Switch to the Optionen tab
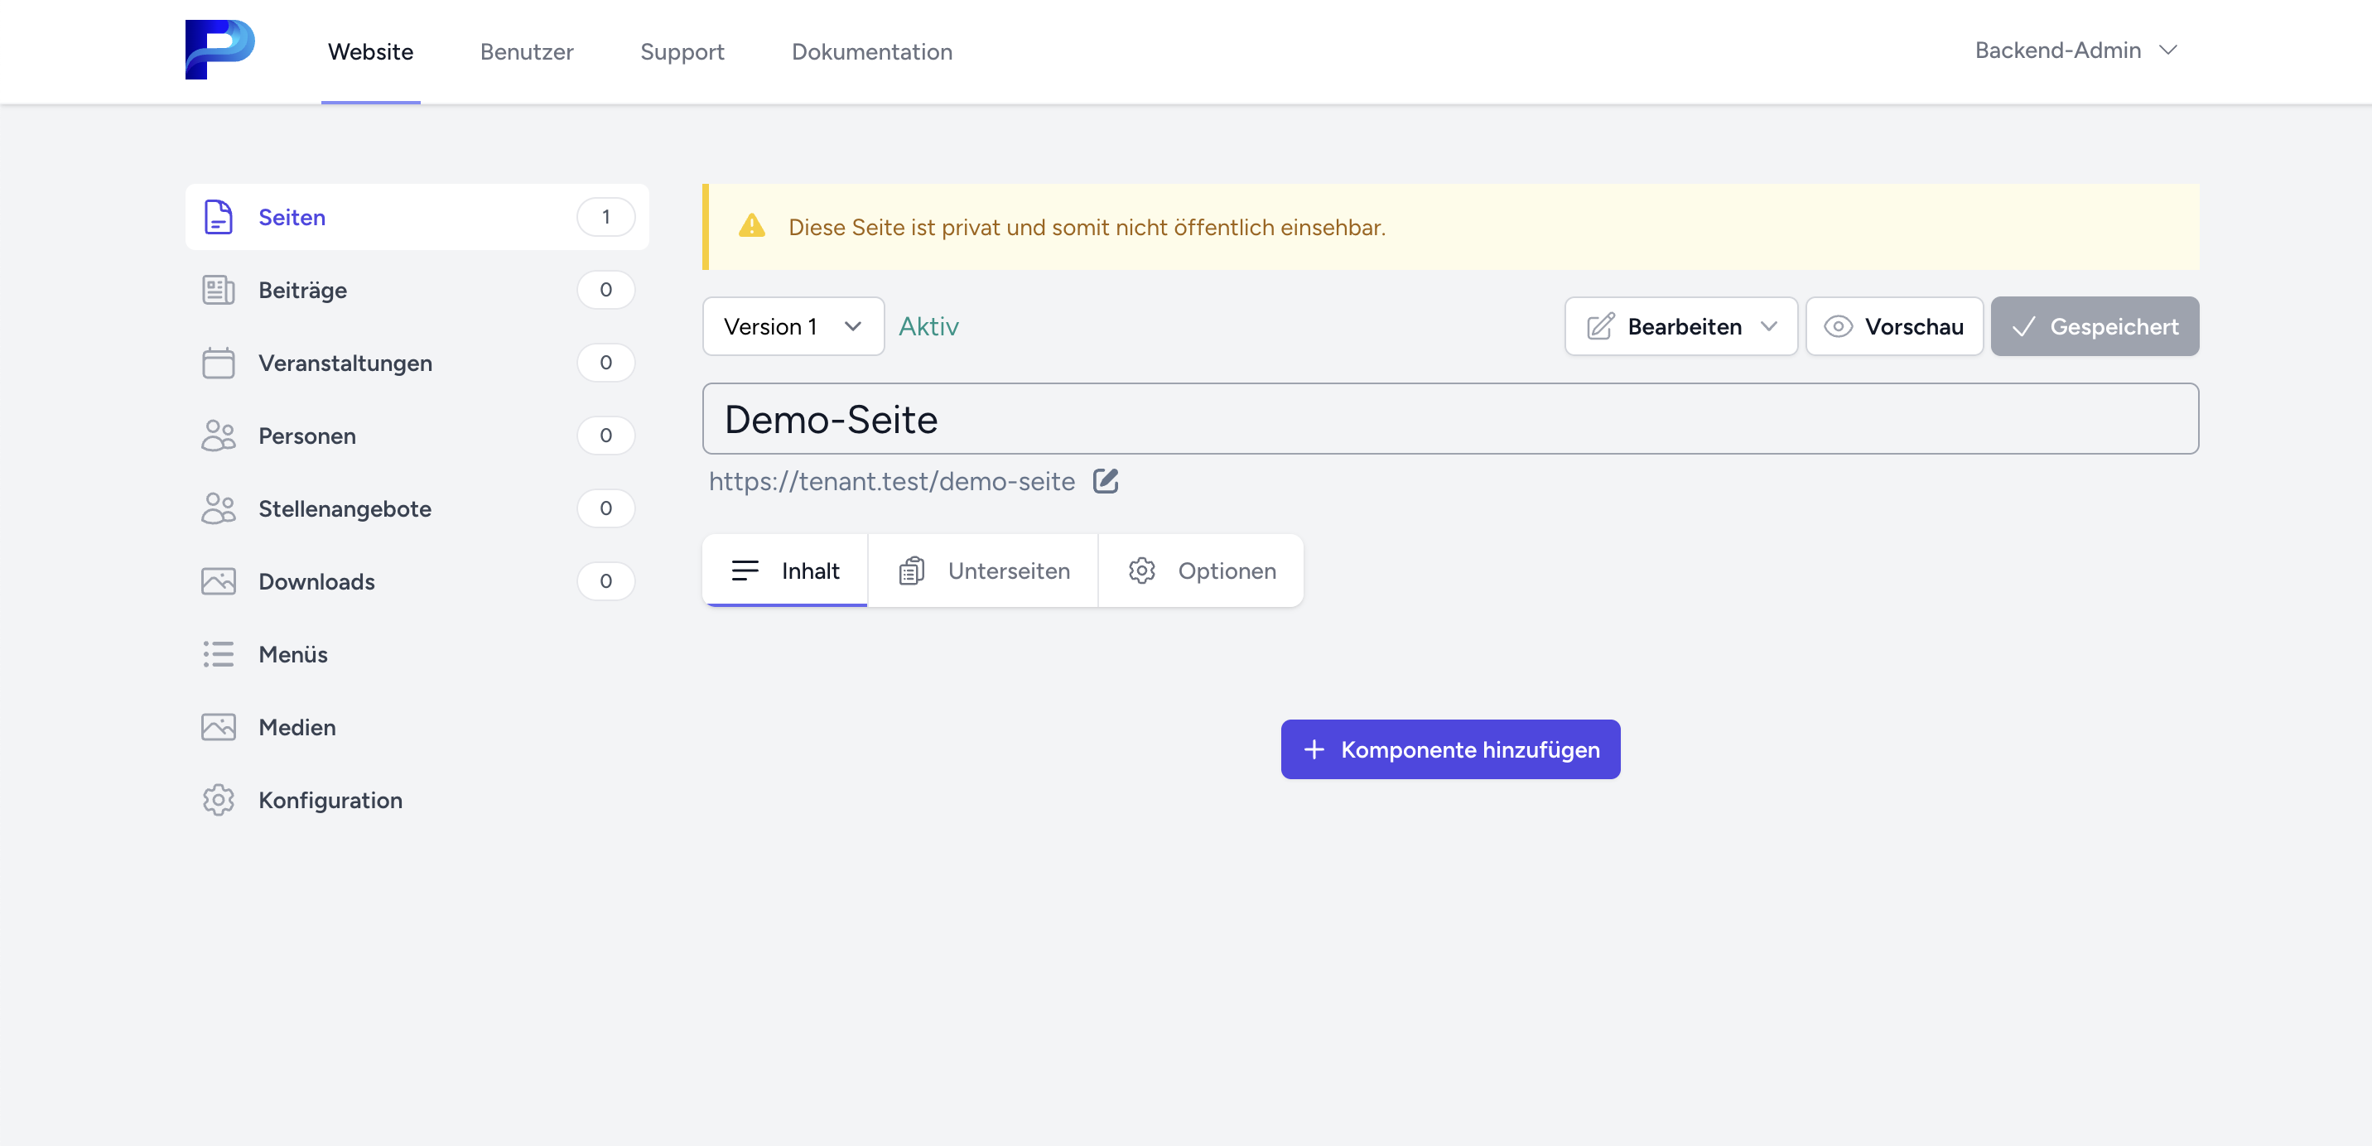Screen dimensions: 2372x1146 coord(1201,571)
